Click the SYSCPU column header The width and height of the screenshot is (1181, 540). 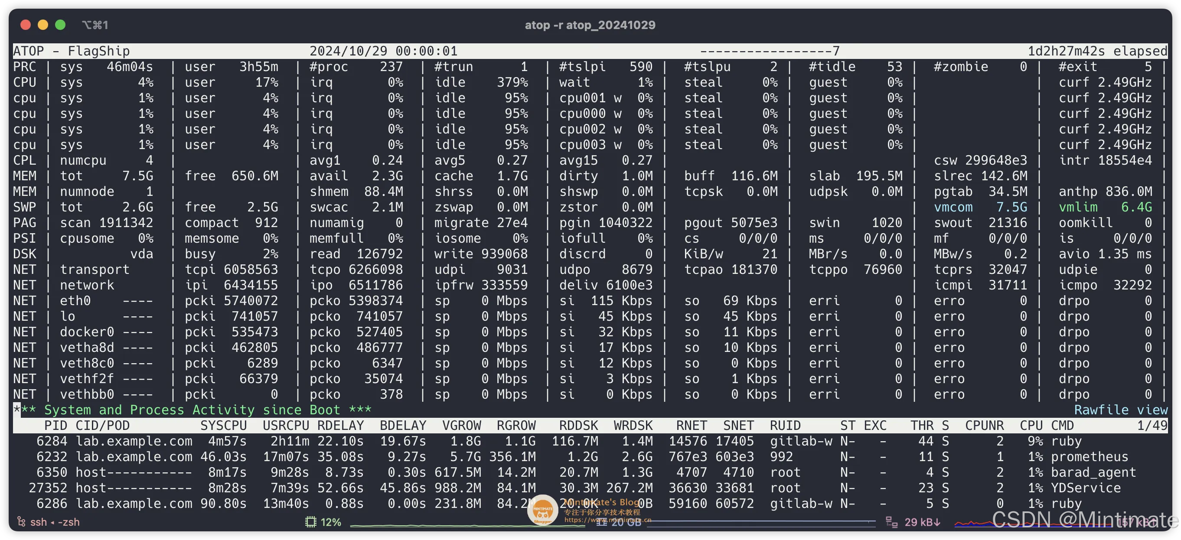(223, 426)
